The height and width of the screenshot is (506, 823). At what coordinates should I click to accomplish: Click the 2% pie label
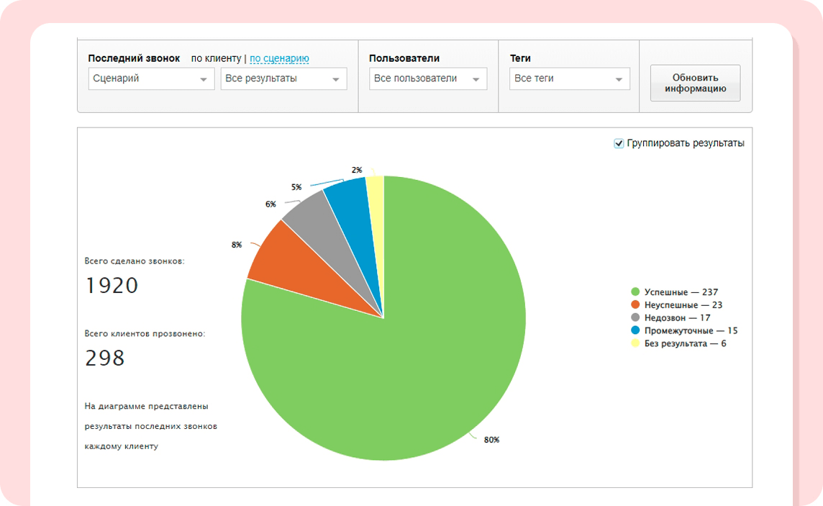(357, 170)
